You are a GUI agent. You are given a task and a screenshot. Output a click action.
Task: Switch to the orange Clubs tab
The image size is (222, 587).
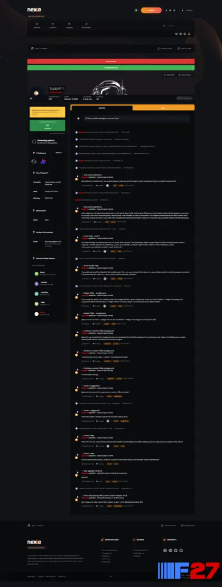point(163,108)
